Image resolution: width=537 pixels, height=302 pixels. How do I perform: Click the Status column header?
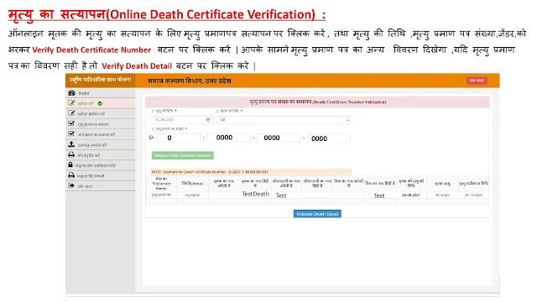point(192,184)
